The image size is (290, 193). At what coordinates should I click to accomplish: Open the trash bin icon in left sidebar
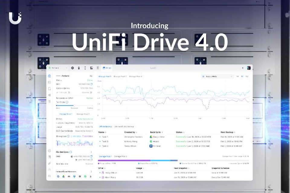click(49, 101)
